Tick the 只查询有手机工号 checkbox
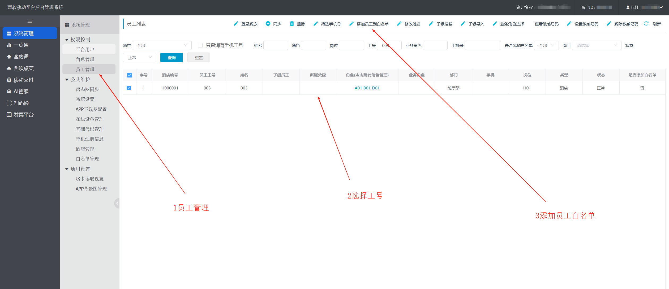Viewport: 669px width, 289px height. (x=200, y=45)
